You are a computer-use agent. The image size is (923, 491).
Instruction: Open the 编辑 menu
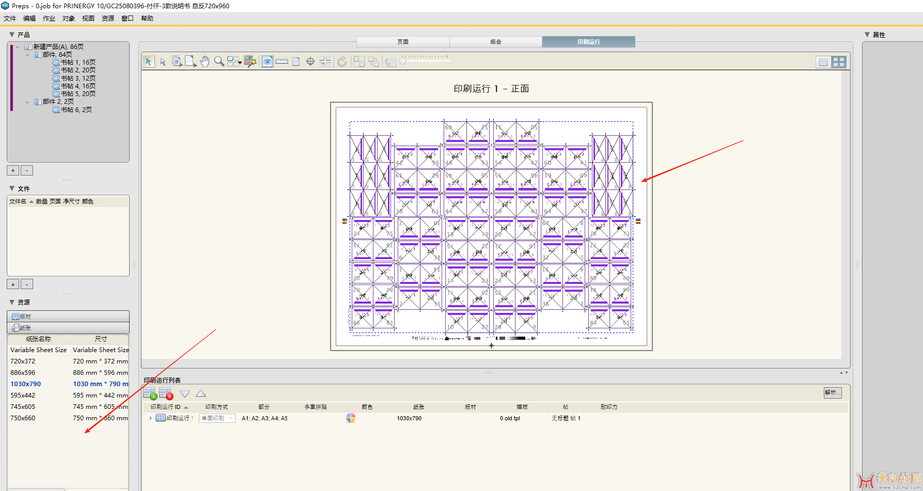pos(29,19)
